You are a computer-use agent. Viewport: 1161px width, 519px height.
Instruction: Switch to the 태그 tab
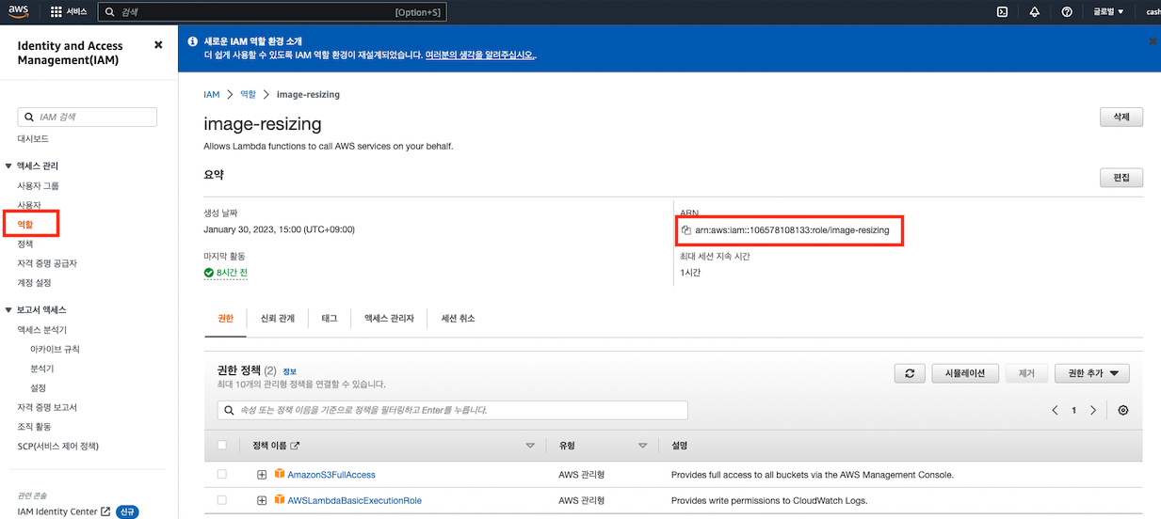pos(330,319)
